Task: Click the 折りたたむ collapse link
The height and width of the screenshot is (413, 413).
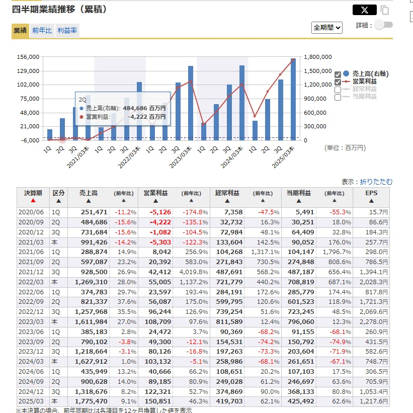Action: (x=376, y=182)
